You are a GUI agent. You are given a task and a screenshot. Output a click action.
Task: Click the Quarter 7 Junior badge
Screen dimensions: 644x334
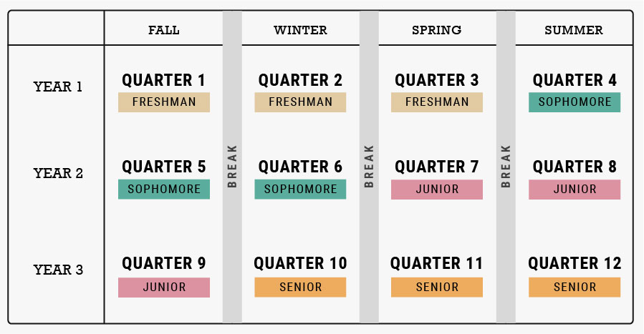tap(437, 190)
